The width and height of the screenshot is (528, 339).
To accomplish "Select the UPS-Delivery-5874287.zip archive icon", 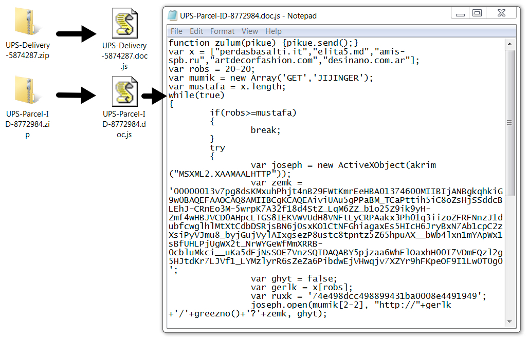I will click(x=28, y=22).
